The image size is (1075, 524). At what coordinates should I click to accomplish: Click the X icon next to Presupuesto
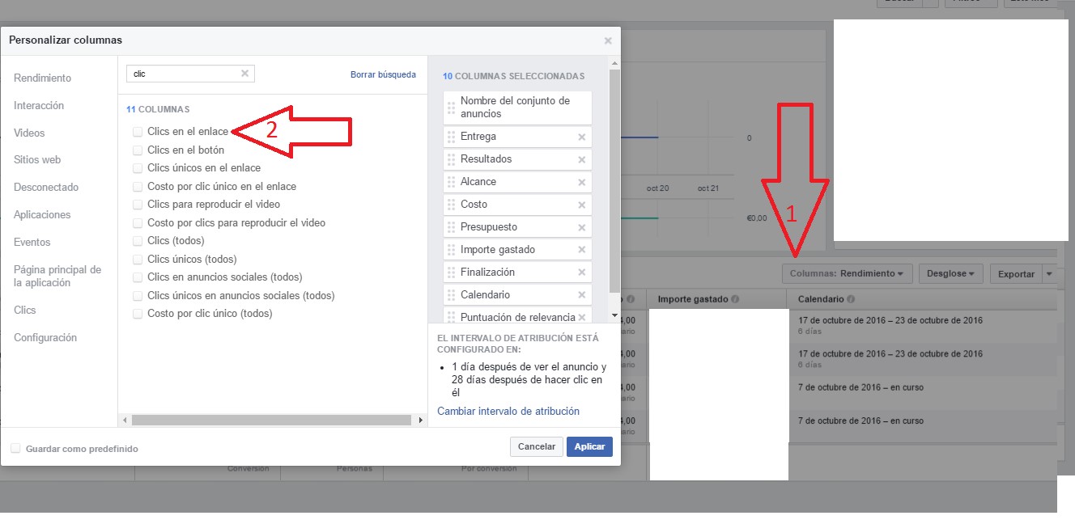click(x=581, y=227)
